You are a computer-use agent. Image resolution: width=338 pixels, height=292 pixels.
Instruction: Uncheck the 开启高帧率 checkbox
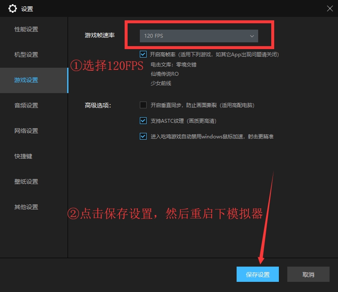point(143,54)
